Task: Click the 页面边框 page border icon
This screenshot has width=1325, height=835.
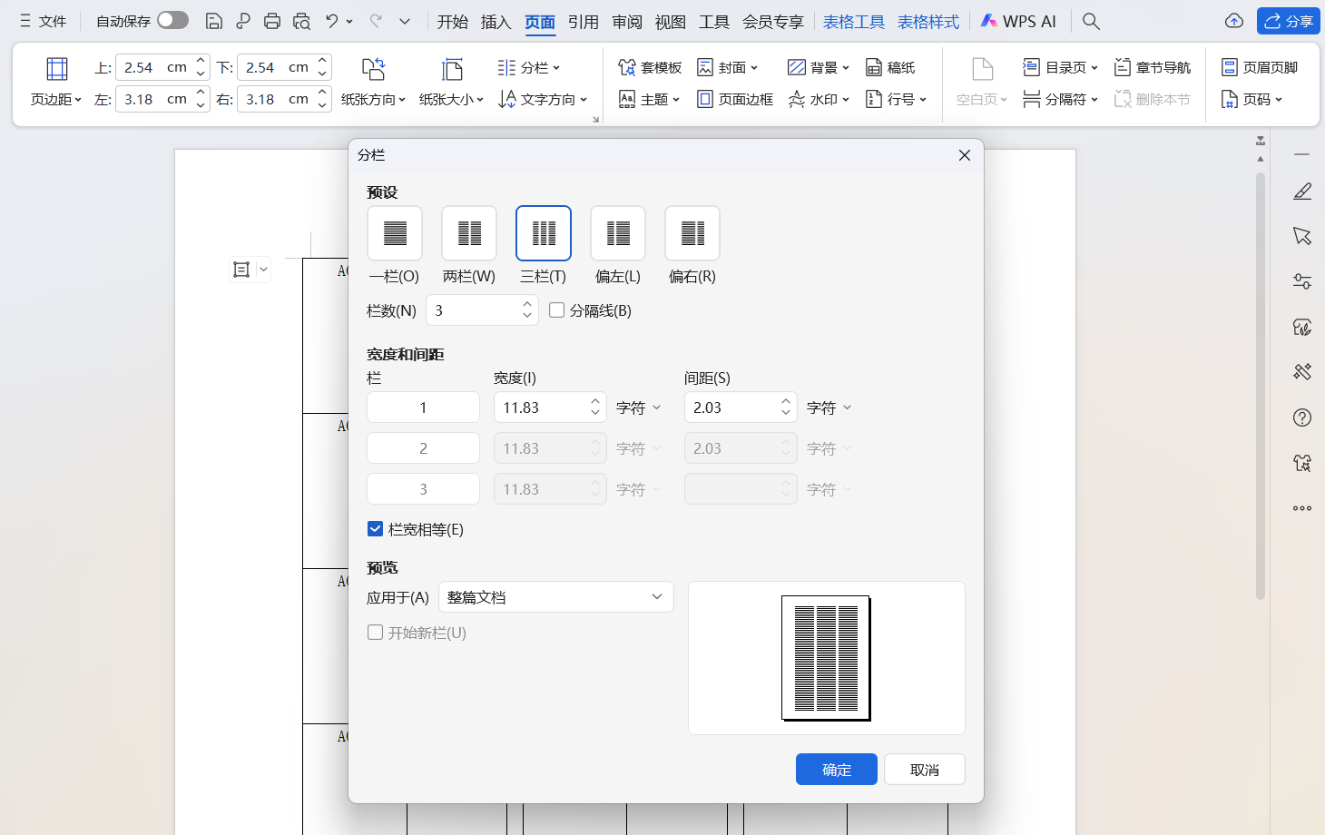Action: click(x=705, y=99)
